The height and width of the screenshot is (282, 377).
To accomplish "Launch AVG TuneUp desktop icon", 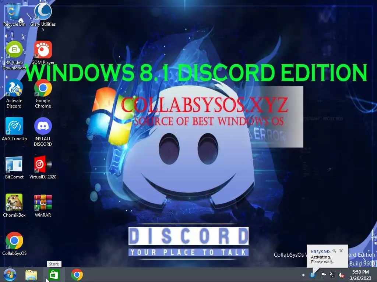I will 14,129.
